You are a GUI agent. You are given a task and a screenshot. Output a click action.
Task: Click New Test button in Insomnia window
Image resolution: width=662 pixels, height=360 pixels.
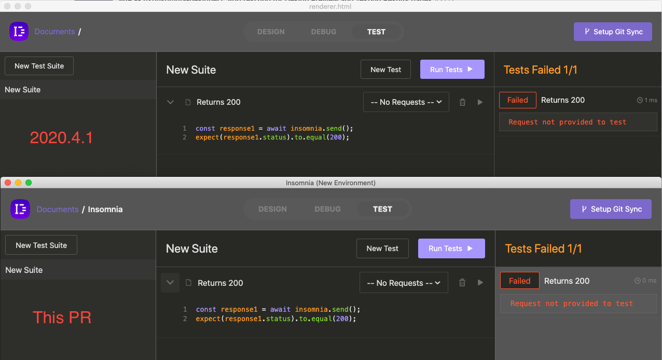(382, 248)
